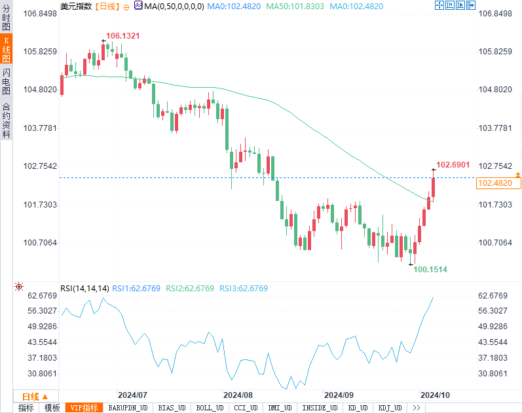Open 合约资料 side tab
This screenshot has height=413, width=522.
[x=6, y=120]
